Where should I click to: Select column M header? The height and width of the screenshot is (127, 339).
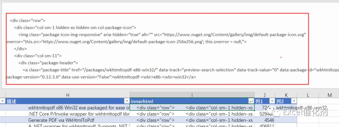(x=329, y=95)
